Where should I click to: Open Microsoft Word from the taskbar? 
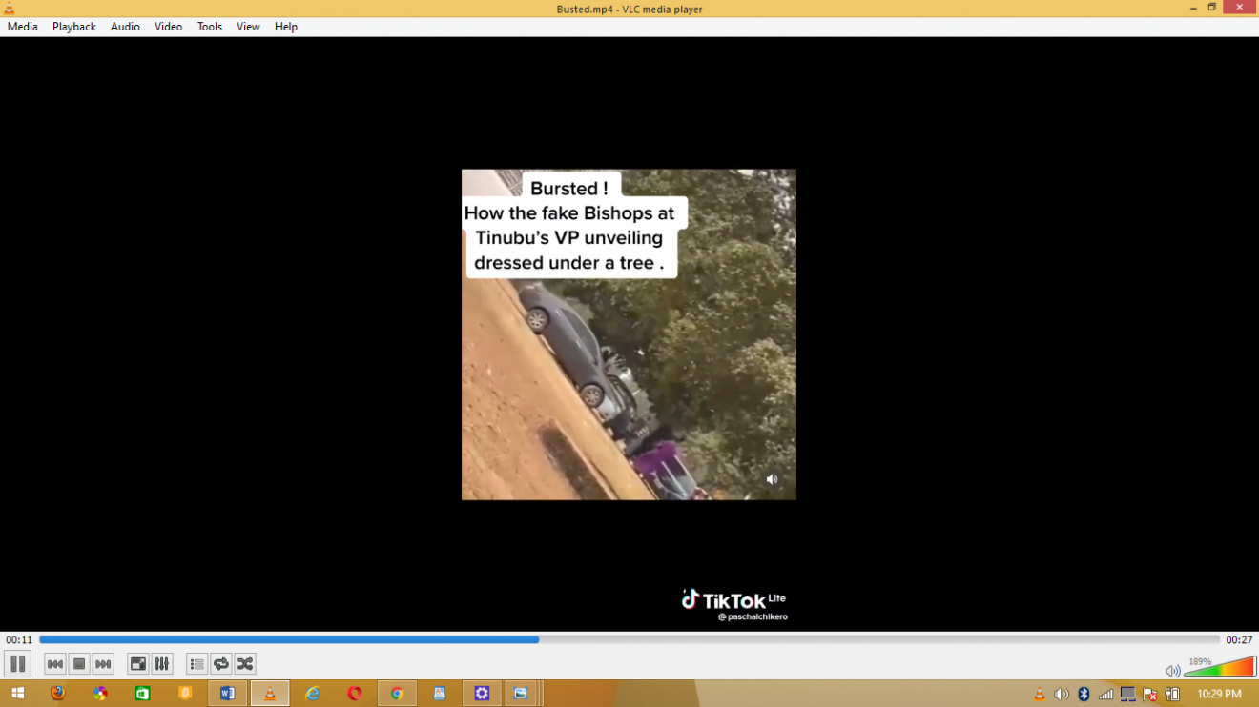pos(227,694)
